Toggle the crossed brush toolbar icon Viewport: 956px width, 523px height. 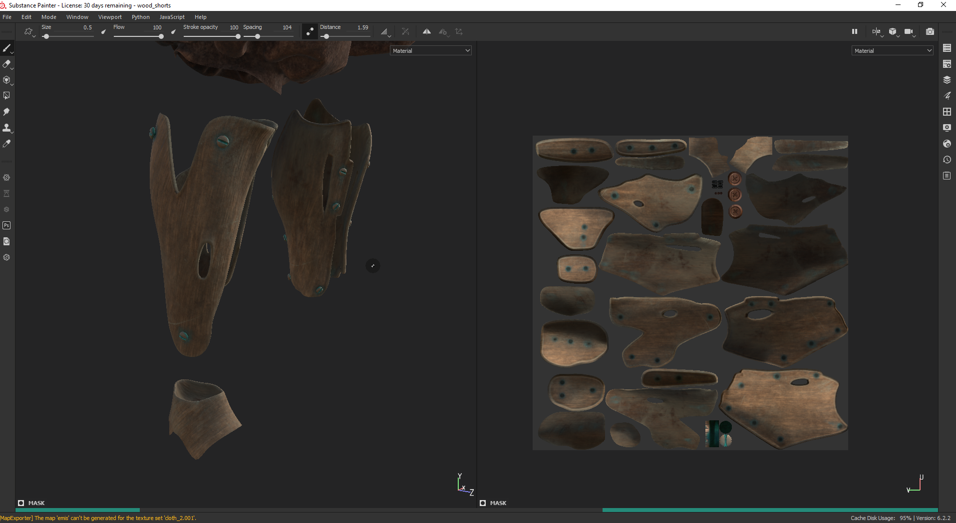pos(405,31)
